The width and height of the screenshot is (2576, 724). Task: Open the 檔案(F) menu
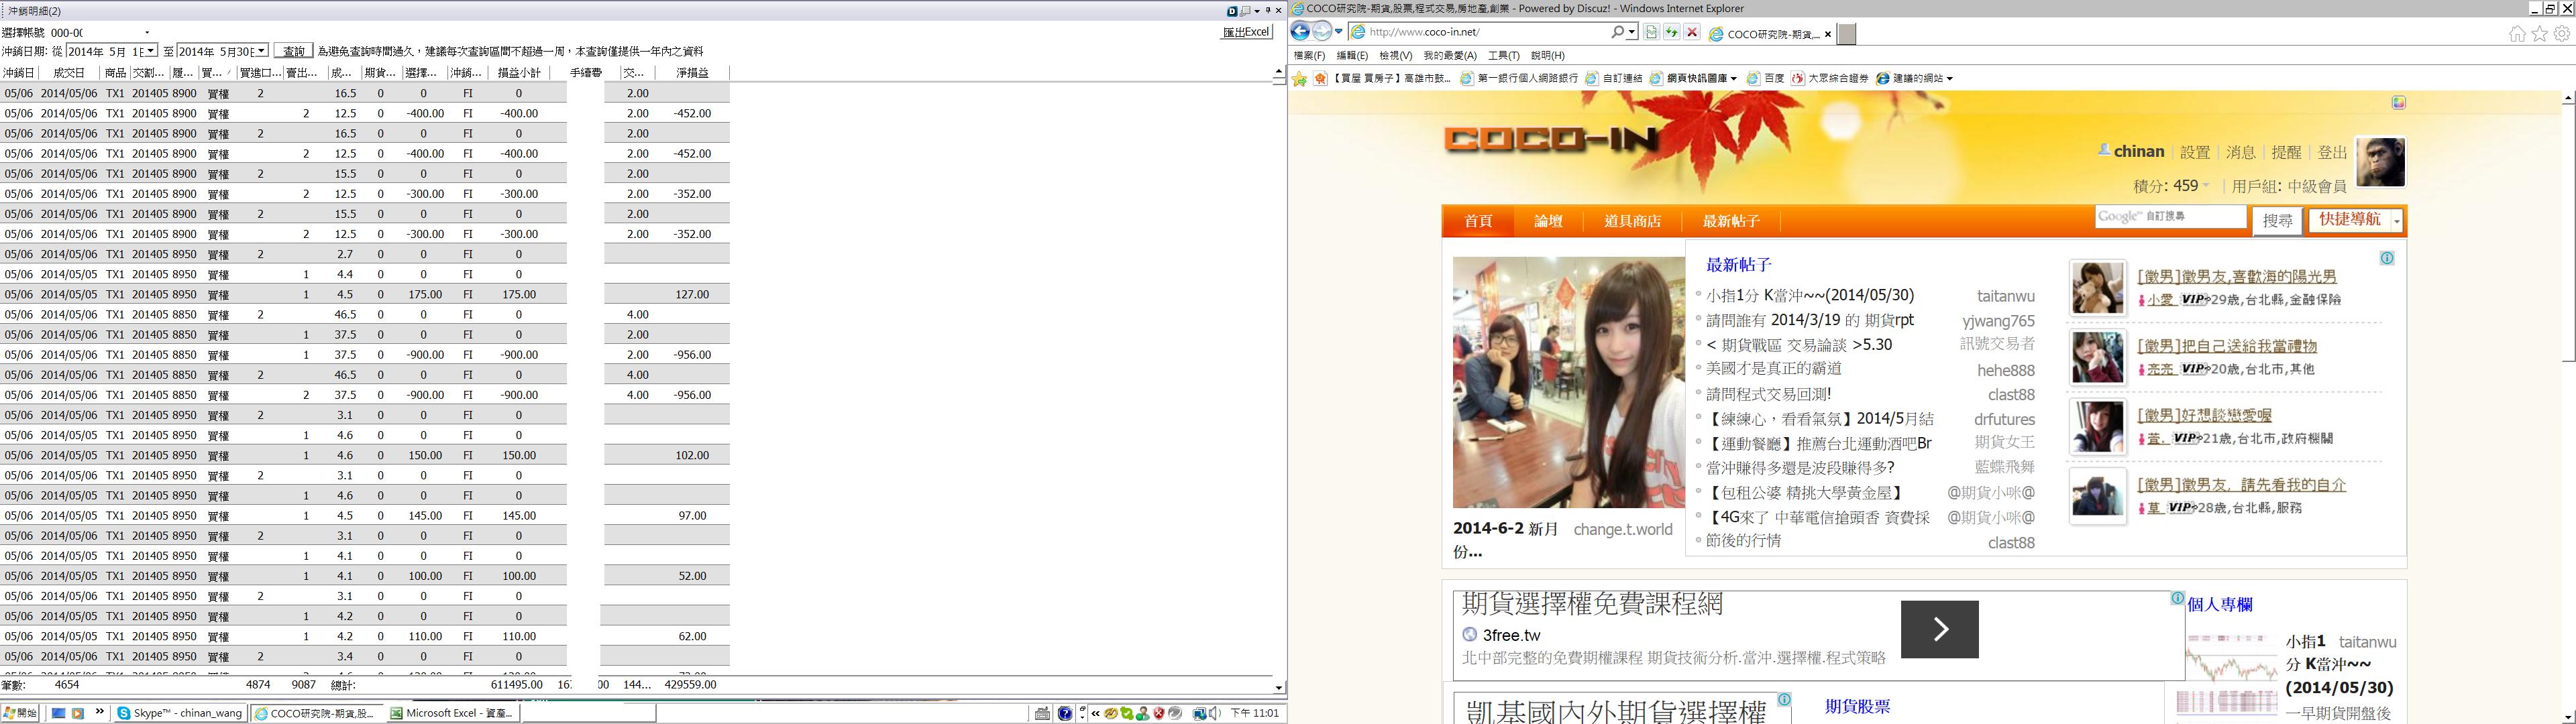coord(1309,56)
